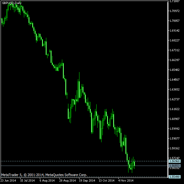The height and width of the screenshot is (184, 184).
Task: Click the 1.55490 price level label
Action: tap(174, 177)
